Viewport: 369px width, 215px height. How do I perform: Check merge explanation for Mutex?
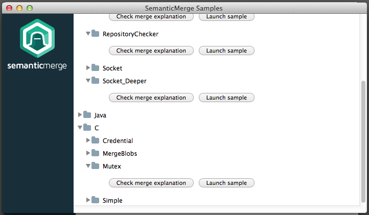tap(151, 183)
